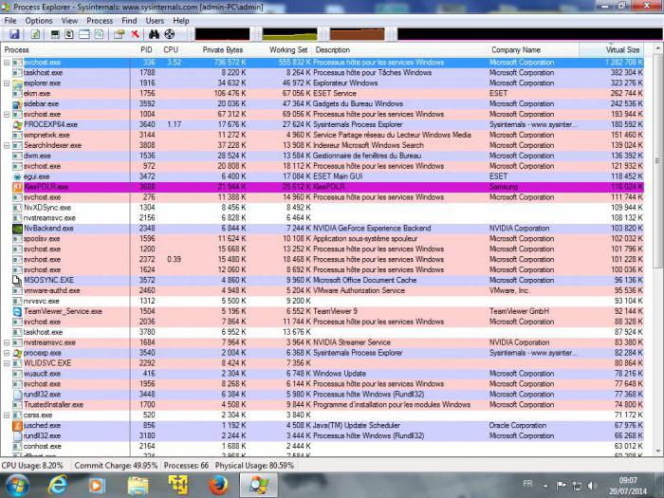Click the Save toolbar icon
This screenshot has height=498, width=664.
[14, 34]
